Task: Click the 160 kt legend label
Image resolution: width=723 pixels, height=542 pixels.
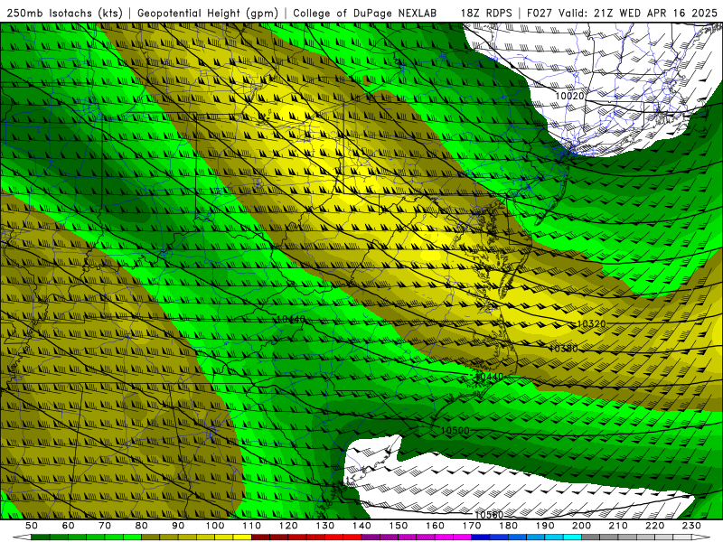Action: (x=435, y=526)
